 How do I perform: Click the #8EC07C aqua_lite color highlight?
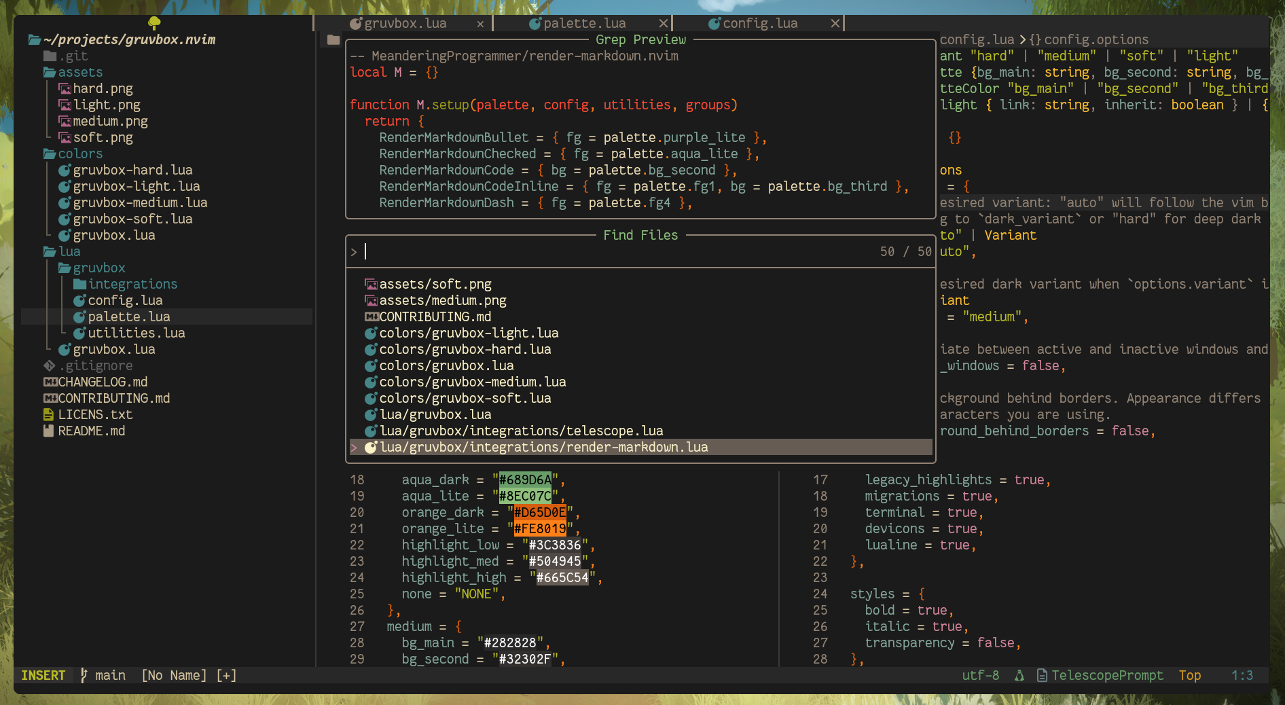525,496
